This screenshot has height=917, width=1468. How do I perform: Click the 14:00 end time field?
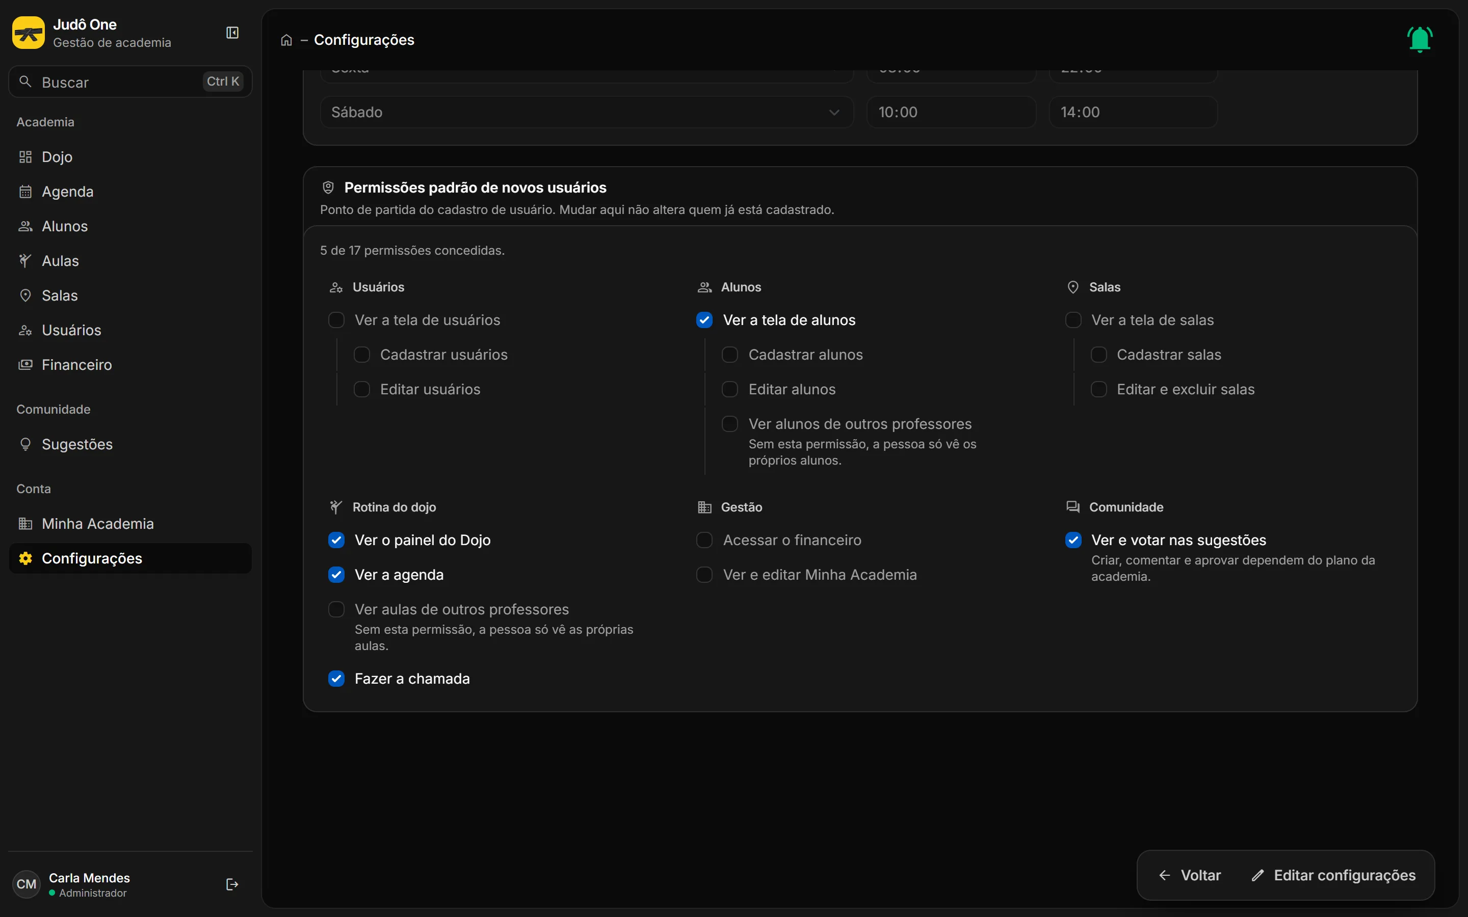(1133, 112)
